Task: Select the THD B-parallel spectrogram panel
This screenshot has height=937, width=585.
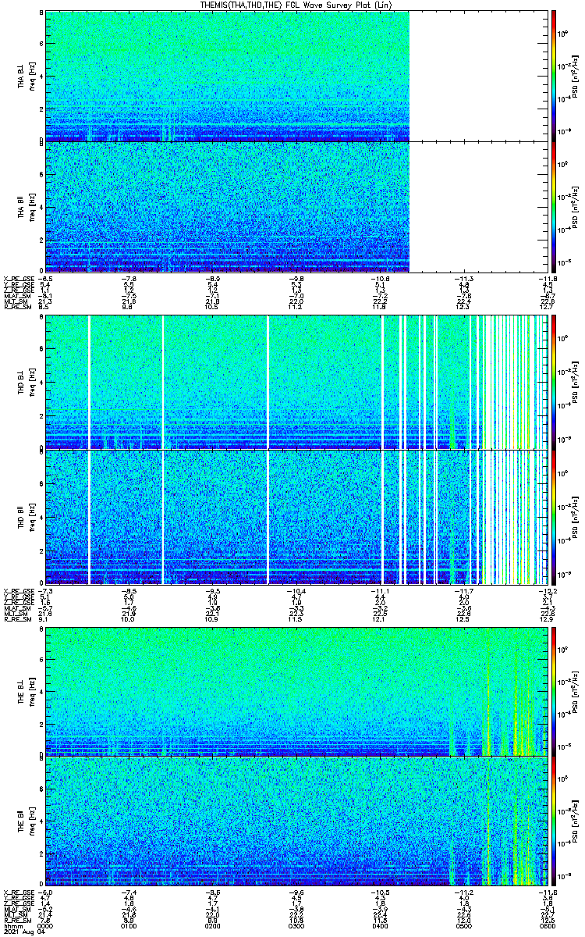Action: (295, 517)
